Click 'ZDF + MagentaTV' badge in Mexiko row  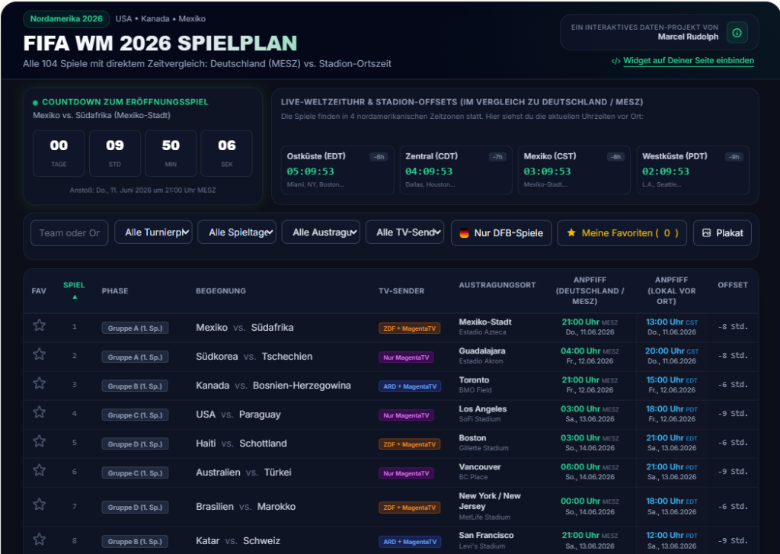pos(409,328)
